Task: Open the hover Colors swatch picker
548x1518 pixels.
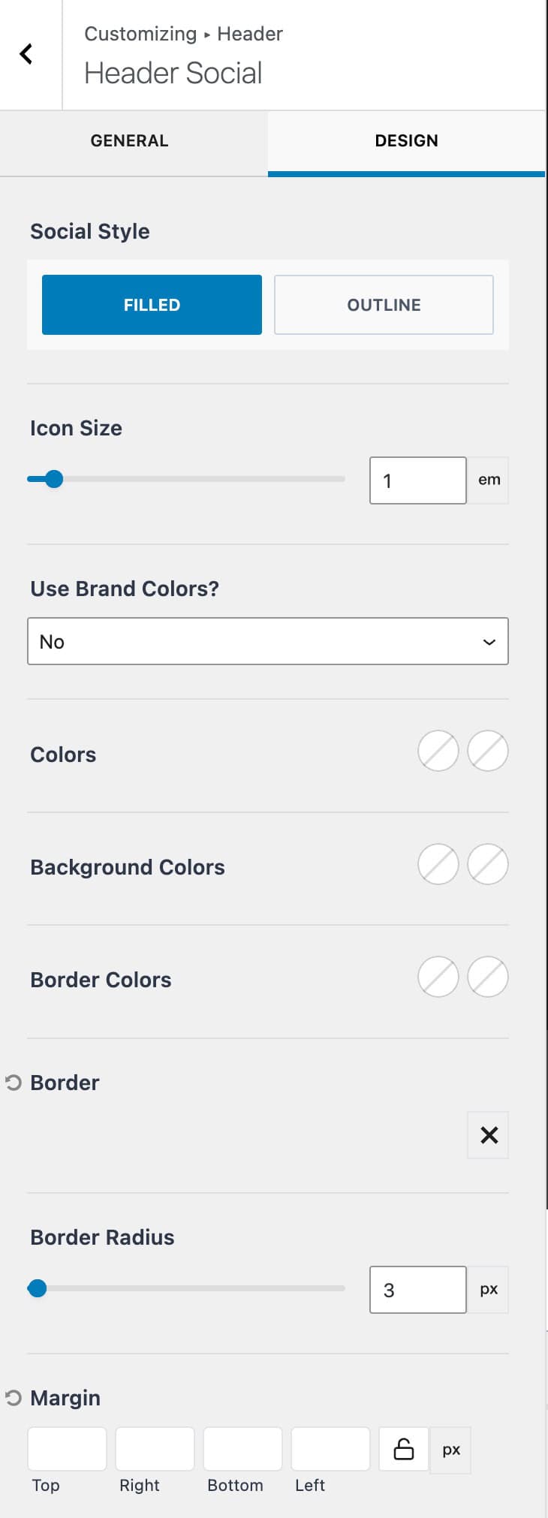Action: (487, 751)
